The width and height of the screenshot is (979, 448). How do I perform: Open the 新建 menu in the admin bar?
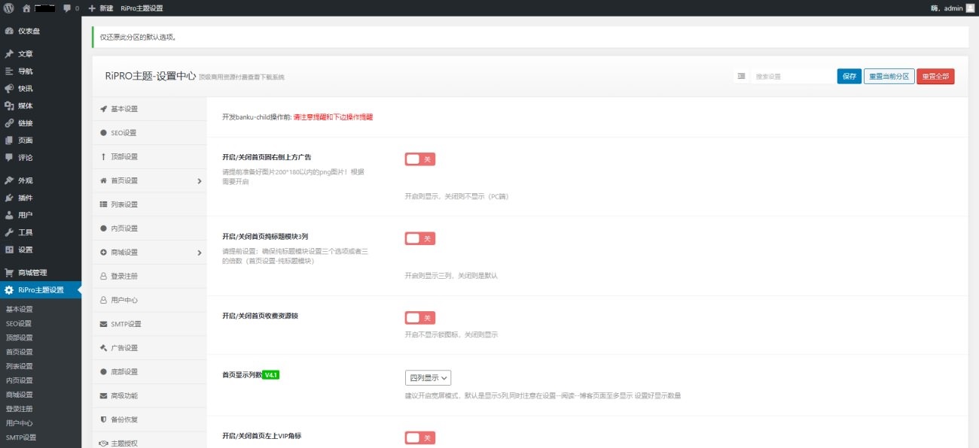(x=101, y=8)
